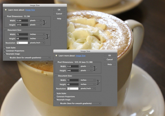The height and width of the screenshot is (116, 165).
Task: Open pixel Width units dropdown, lower dialog
Action: pyautogui.click(x=86, y=66)
